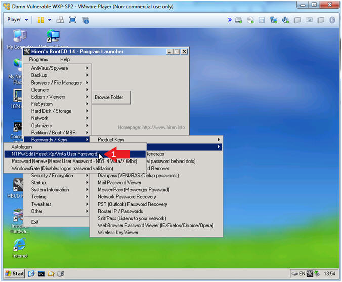The height and width of the screenshot is (282, 342).
Task: Choose Exit from the Programs menu
Action: click(x=57, y=222)
